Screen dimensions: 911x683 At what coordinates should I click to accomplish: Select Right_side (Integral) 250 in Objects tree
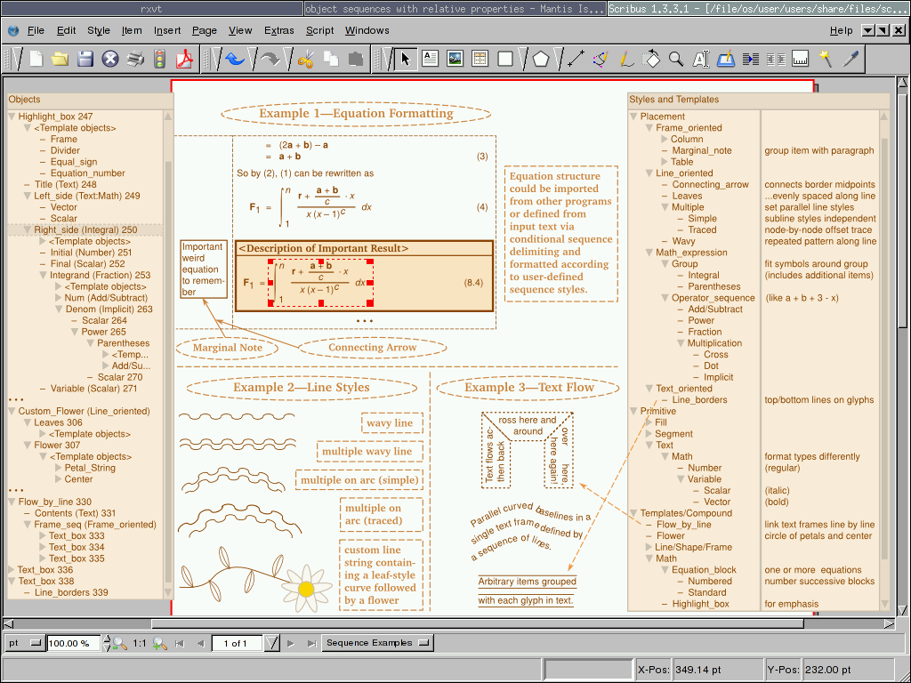click(85, 230)
